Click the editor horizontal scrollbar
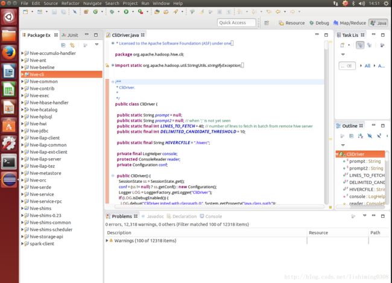The width and height of the screenshot is (392, 283). [220, 207]
